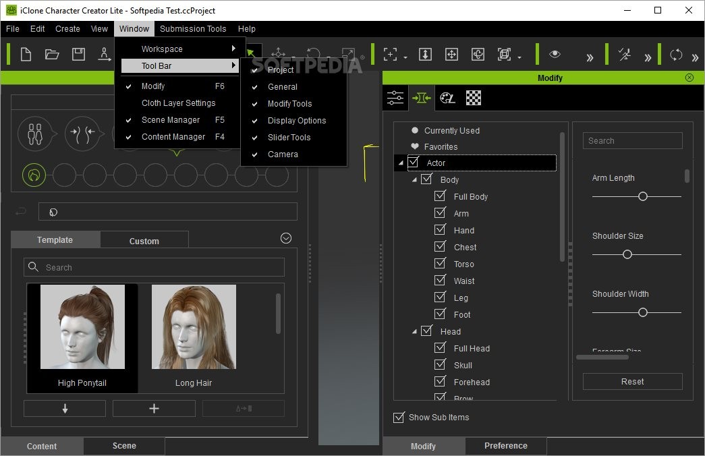Click the two-figures actor category icon
The width and height of the screenshot is (705, 456).
click(35, 134)
